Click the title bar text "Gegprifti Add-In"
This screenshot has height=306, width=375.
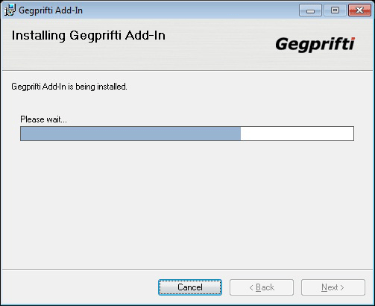tap(51, 10)
